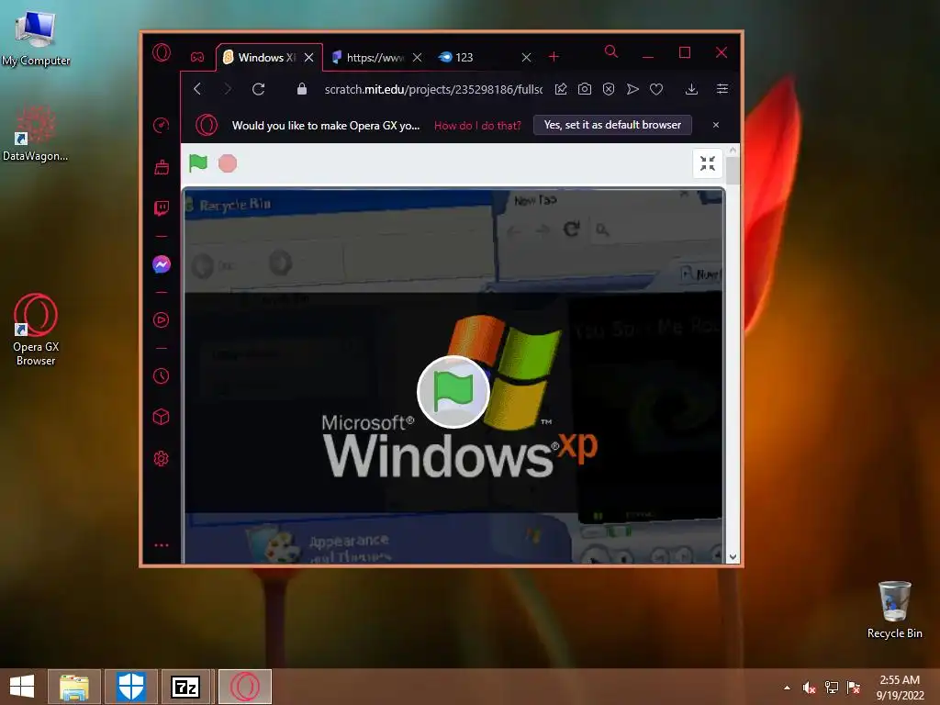The width and height of the screenshot is (940, 705).
Task: Open a new tab with plus button
Action: (x=554, y=56)
